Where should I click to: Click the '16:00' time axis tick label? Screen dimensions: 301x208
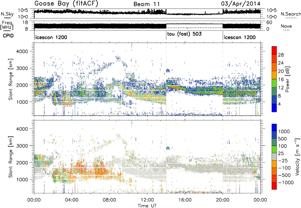click(x=185, y=200)
